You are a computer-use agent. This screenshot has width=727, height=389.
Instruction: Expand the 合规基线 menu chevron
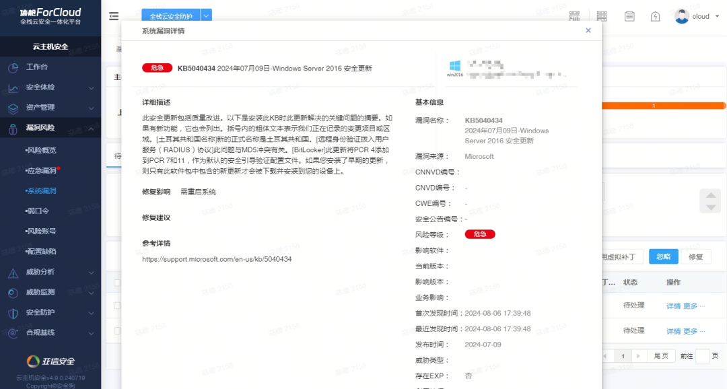tap(92, 333)
